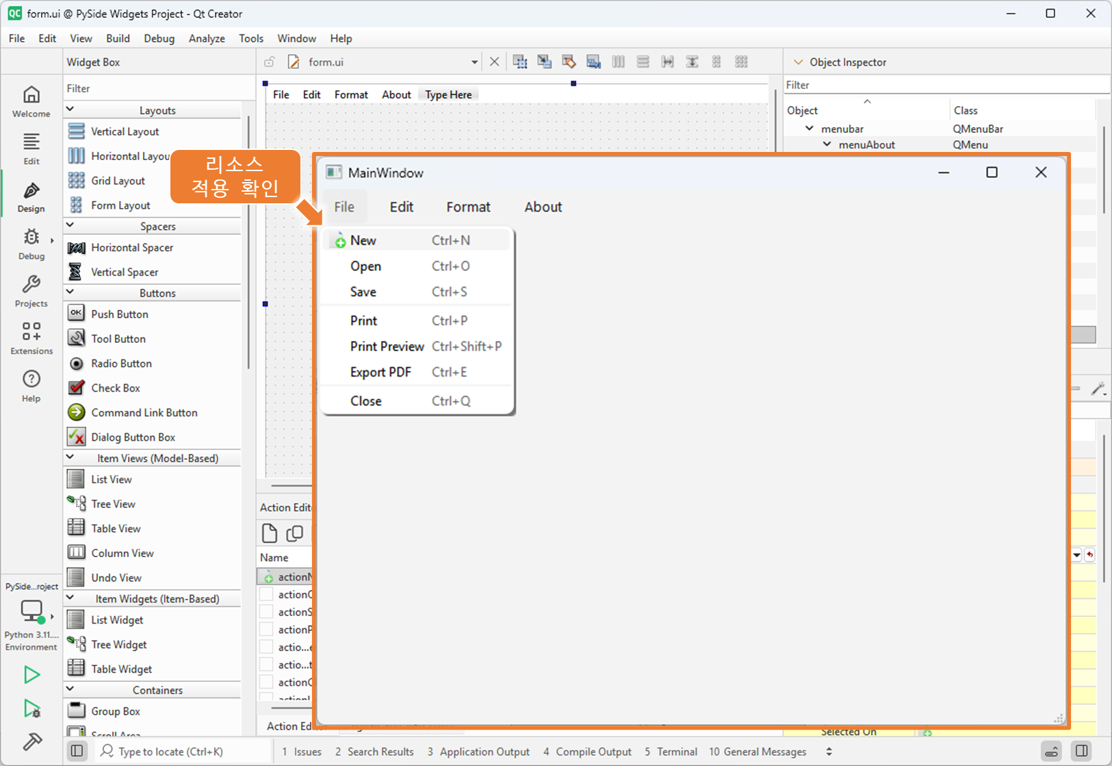Activate Edit Buddies mode icon
This screenshot has height=766, width=1112.
569,62
